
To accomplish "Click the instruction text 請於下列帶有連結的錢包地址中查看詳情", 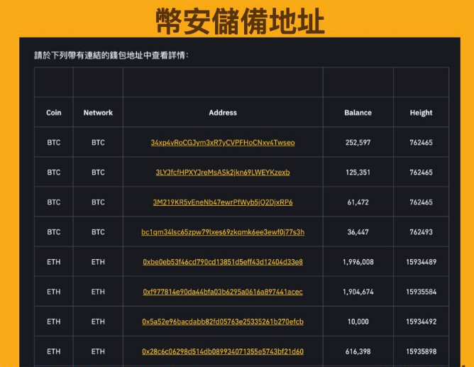I will [x=111, y=55].
